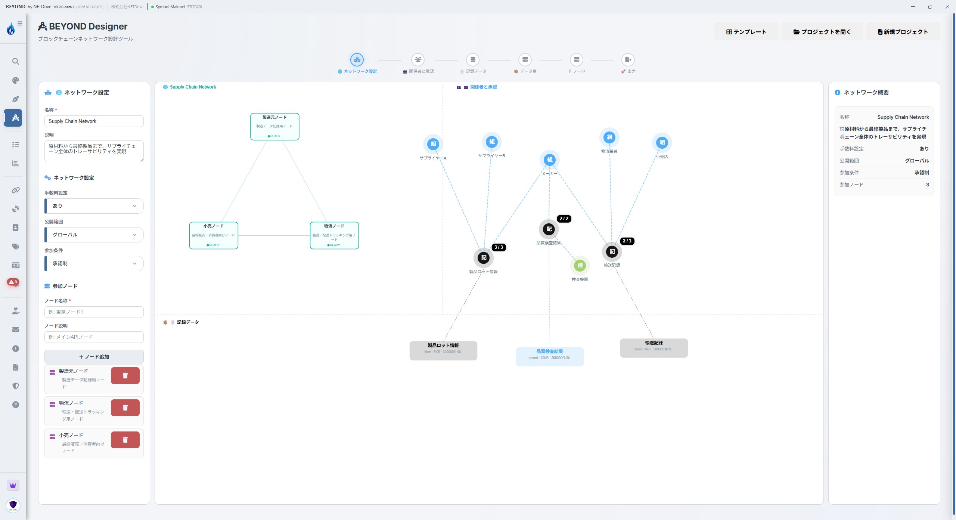Select the 物流ノード box in diagram

point(334,235)
